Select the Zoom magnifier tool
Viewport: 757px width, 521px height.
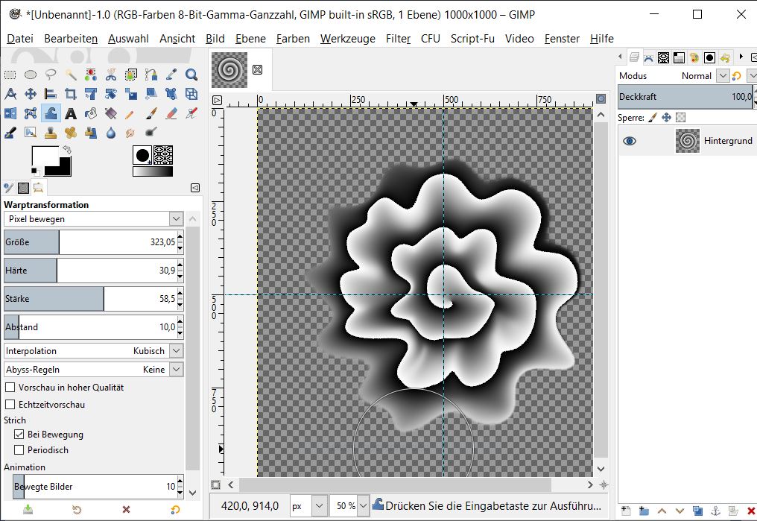coord(191,75)
